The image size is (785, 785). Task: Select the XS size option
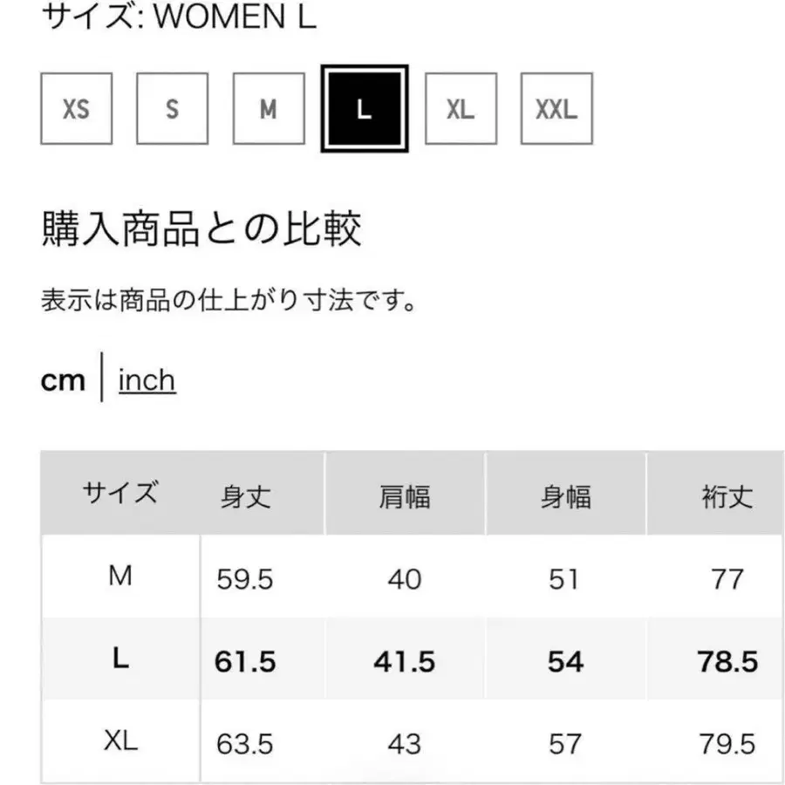coord(75,109)
